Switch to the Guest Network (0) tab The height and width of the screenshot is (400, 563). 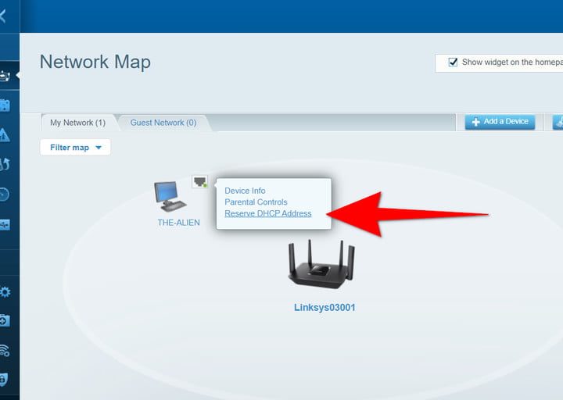click(x=163, y=123)
